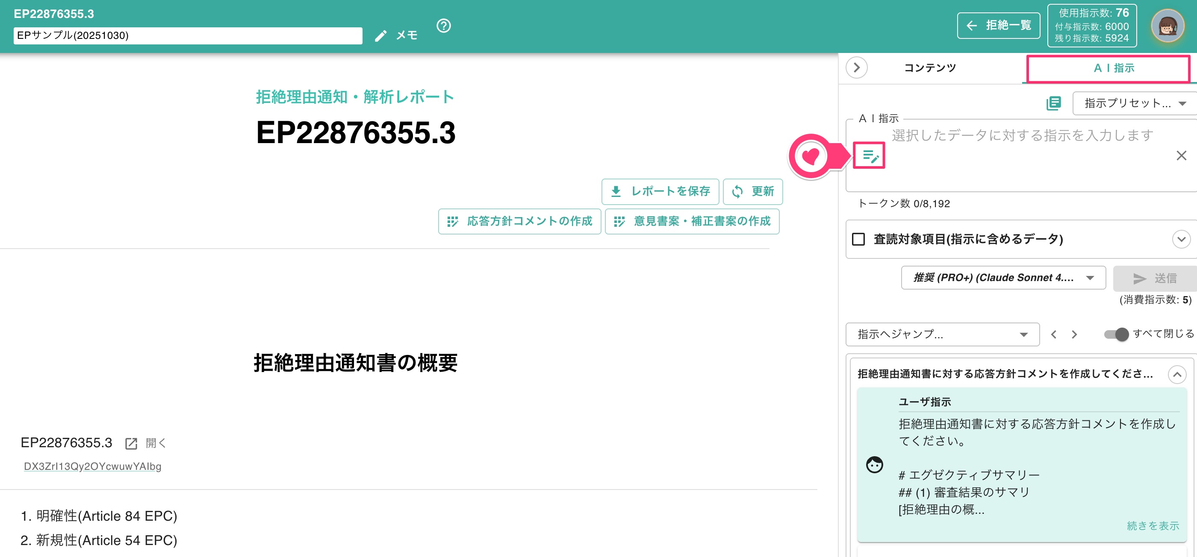Open the DX3ZrI13Qy2OYcwuwYAIbg link
The height and width of the screenshot is (557, 1197).
pyautogui.click(x=92, y=466)
